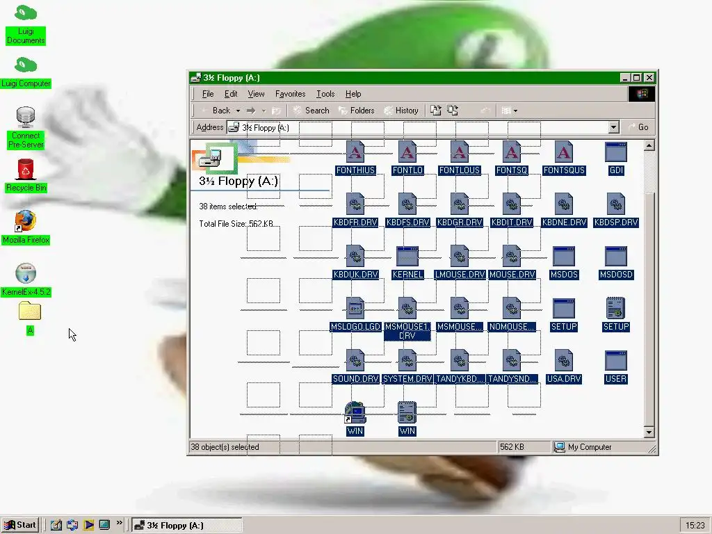The width and height of the screenshot is (712, 534).
Task: Select the FONTLO font file
Action: click(x=407, y=158)
